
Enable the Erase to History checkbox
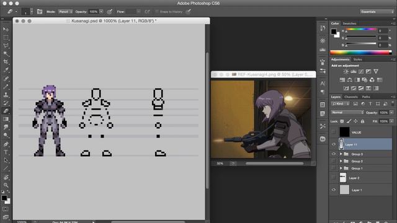(x=157, y=12)
